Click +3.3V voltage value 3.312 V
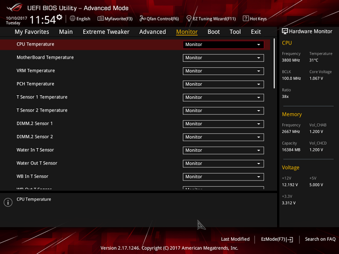This screenshot has width=339, height=254. pos(289,203)
